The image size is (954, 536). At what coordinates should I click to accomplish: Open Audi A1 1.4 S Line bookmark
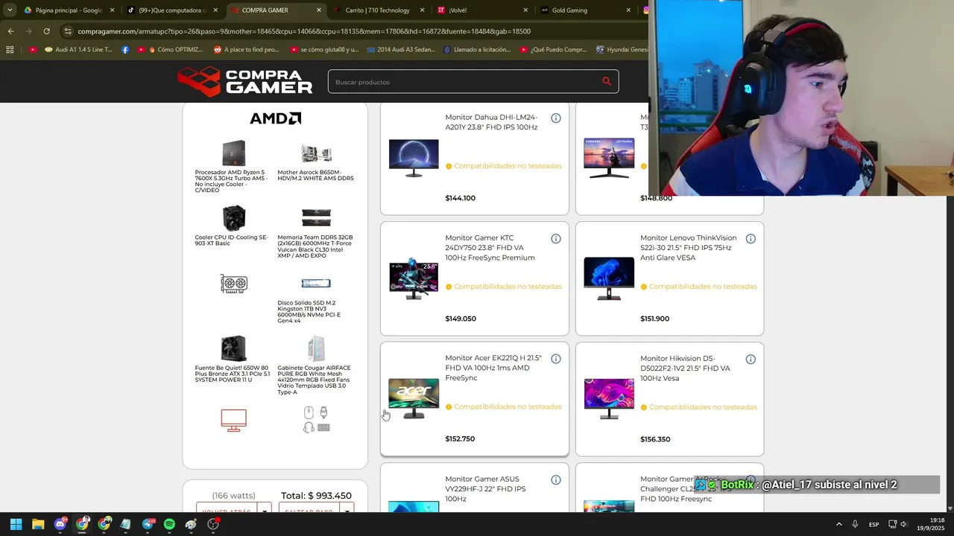tap(78, 50)
